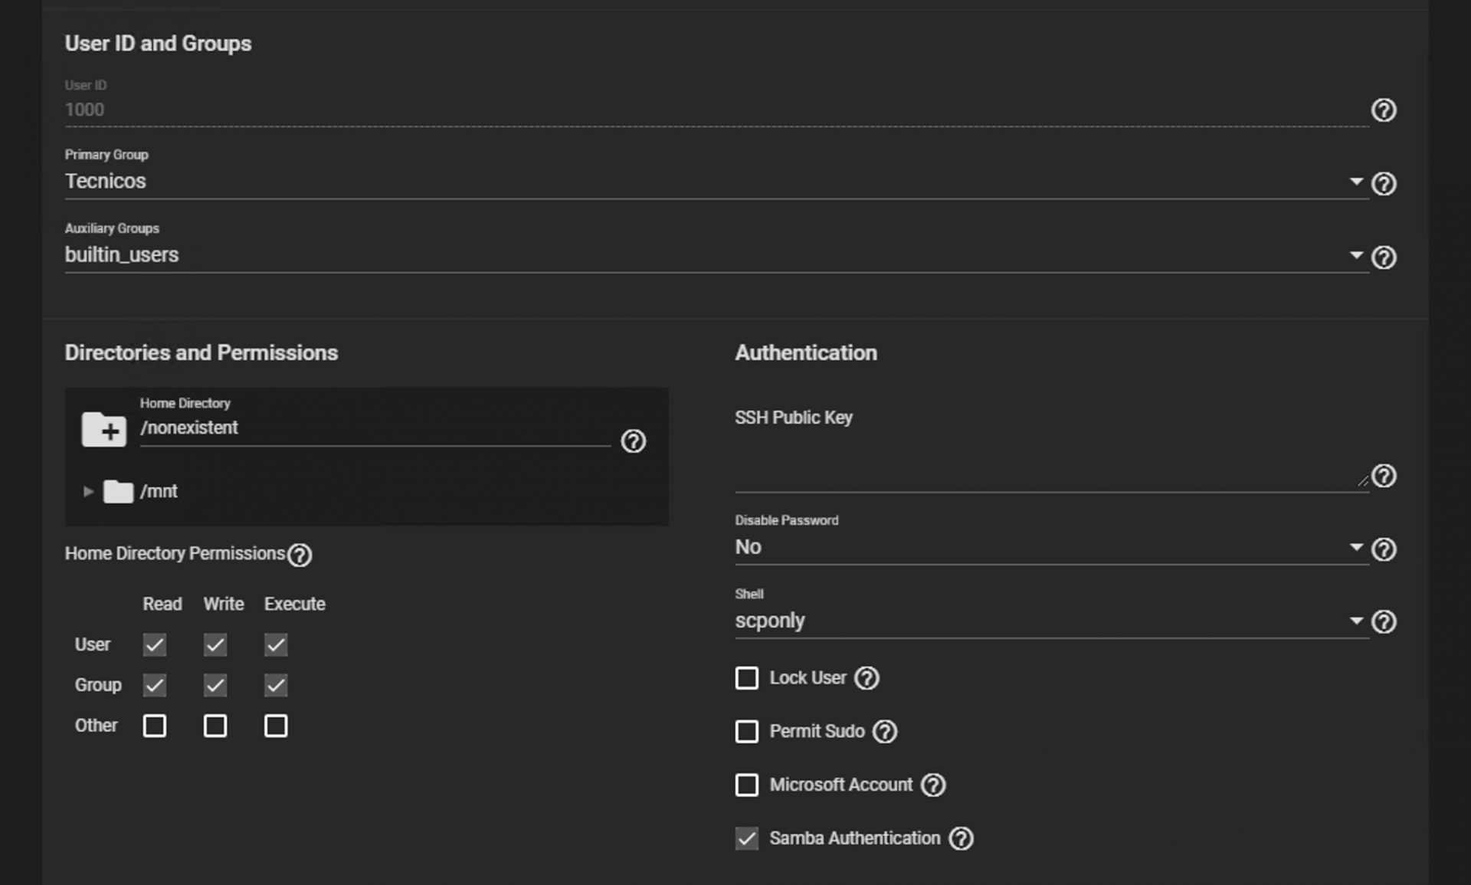
Task: Toggle User Write permission checkbox
Action: (215, 645)
